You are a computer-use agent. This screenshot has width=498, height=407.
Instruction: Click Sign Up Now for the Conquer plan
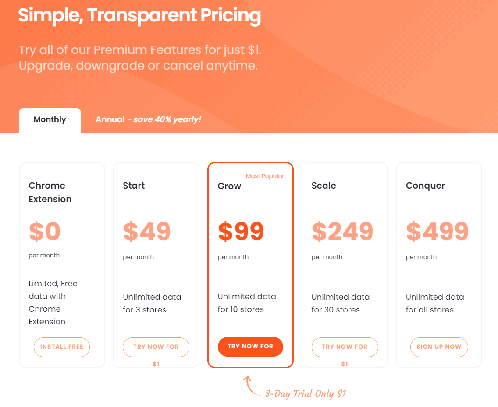pyautogui.click(x=439, y=347)
